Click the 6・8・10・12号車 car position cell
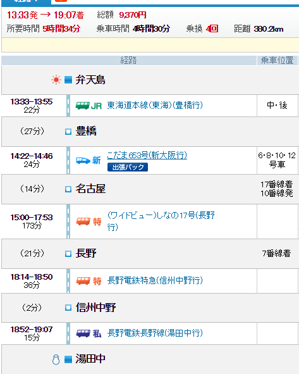 (277, 160)
